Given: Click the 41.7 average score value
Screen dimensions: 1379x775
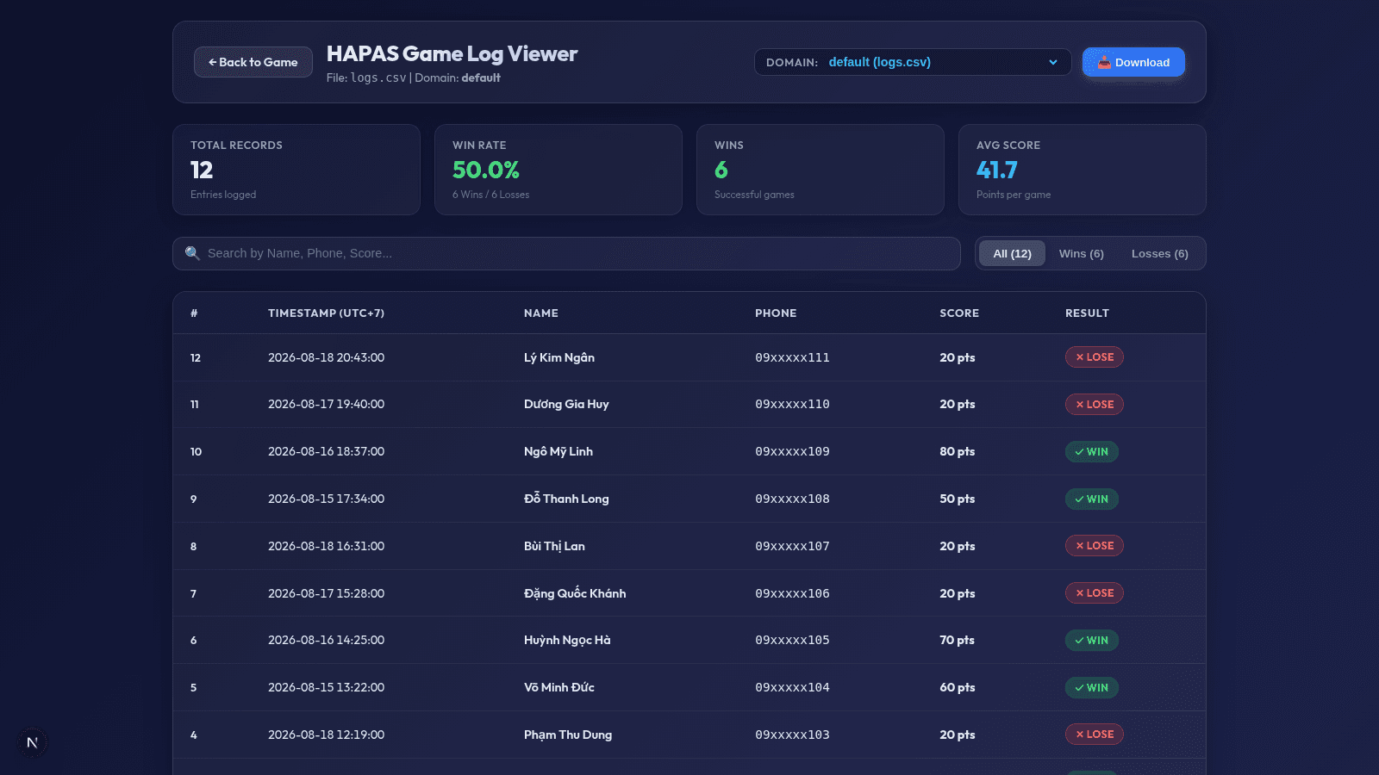Looking at the screenshot, I should 997,170.
